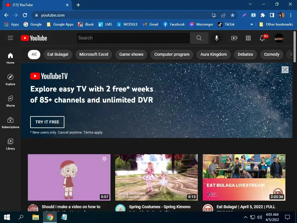Viewport: 297px width, 223px height.
Task: Open the Chrome three-dot menu
Action: click(291, 15)
